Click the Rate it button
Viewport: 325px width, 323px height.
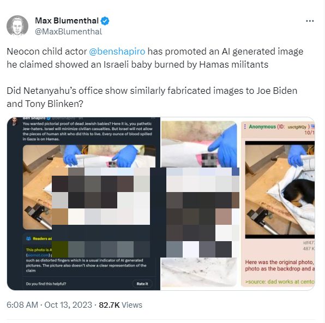point(142,284)
